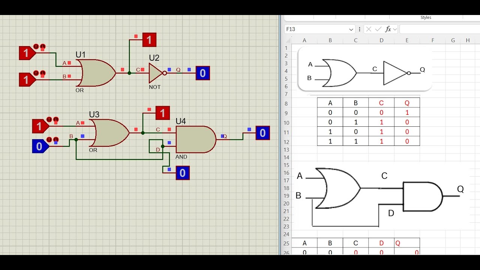Open Insert Function fx button

click(388, 29)
